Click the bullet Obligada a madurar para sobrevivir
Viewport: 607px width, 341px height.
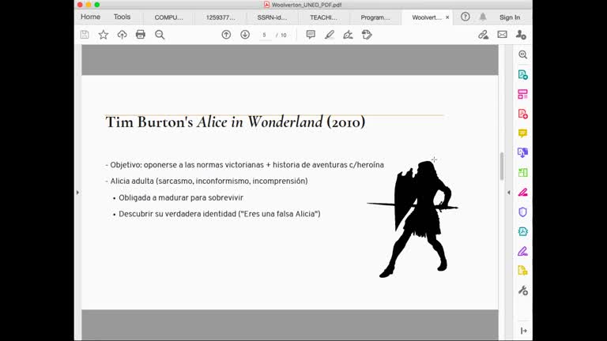[181, 197]
